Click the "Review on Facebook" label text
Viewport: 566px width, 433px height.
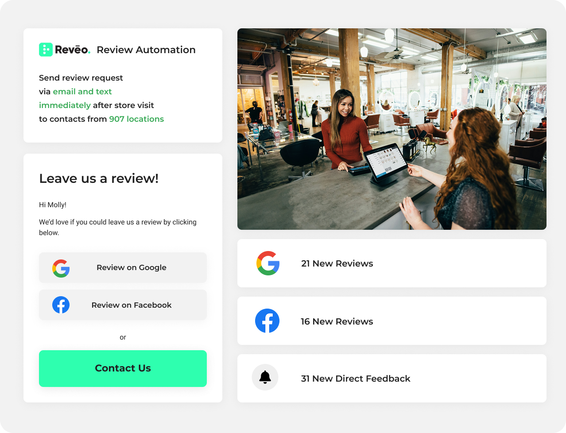pyautogui.click(x=132, y=305)
